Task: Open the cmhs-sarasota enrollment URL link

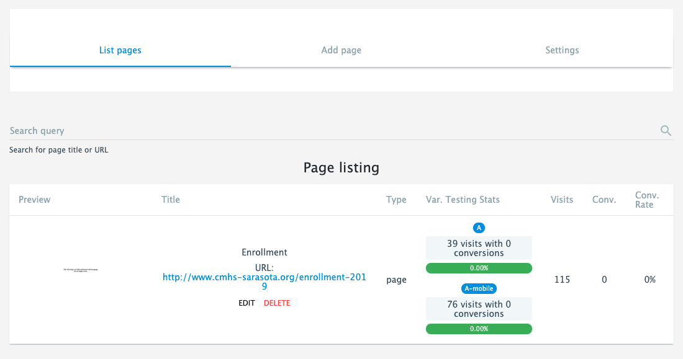Action: pos(265,281)
